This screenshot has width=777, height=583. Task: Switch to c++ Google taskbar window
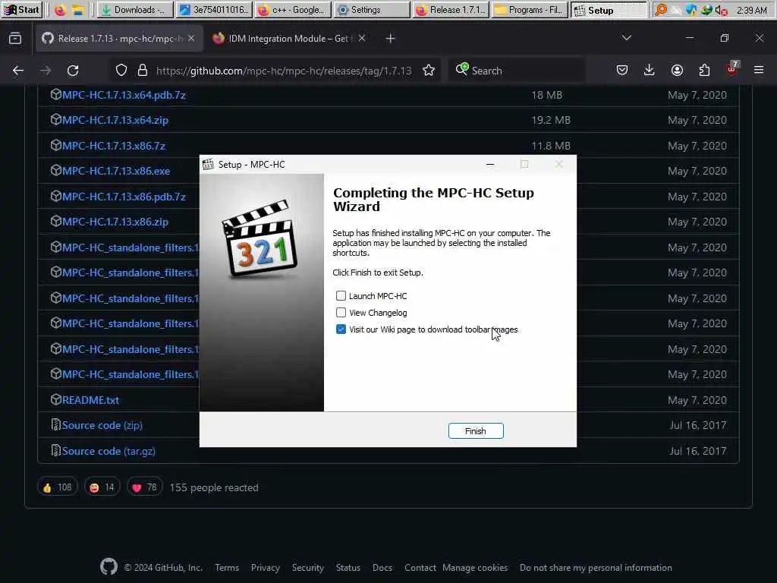pyautogui.click(x=293, y=10)
